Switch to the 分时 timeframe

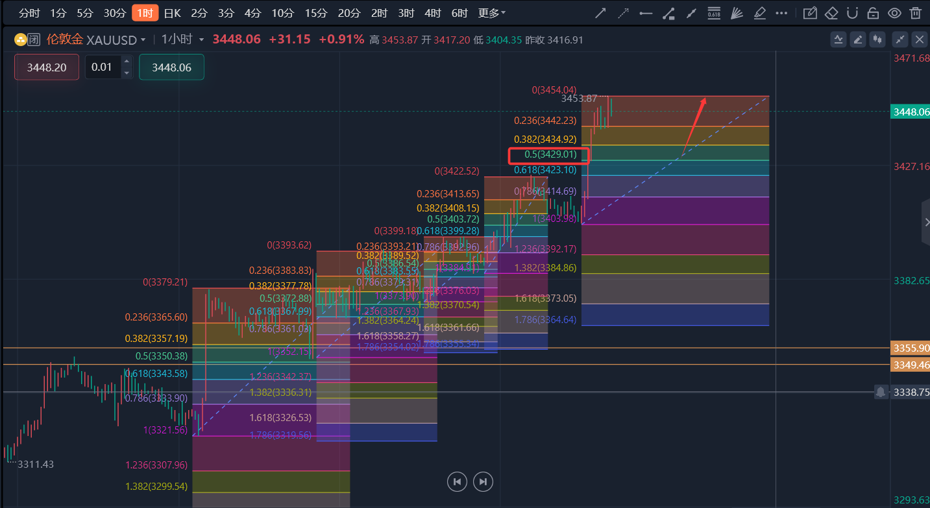(x=29, y=13)
